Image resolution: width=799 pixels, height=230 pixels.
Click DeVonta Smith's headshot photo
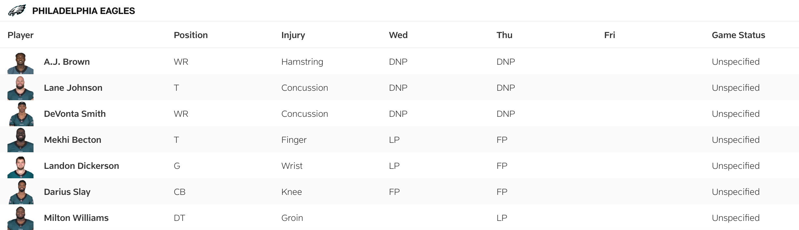[x=20, y=114]
